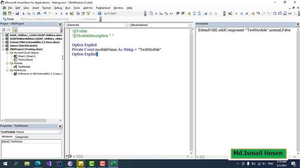Select Reference to VBA Extensibility 5.3 item
Screen dimensions: 300x168
coord(40,74)
